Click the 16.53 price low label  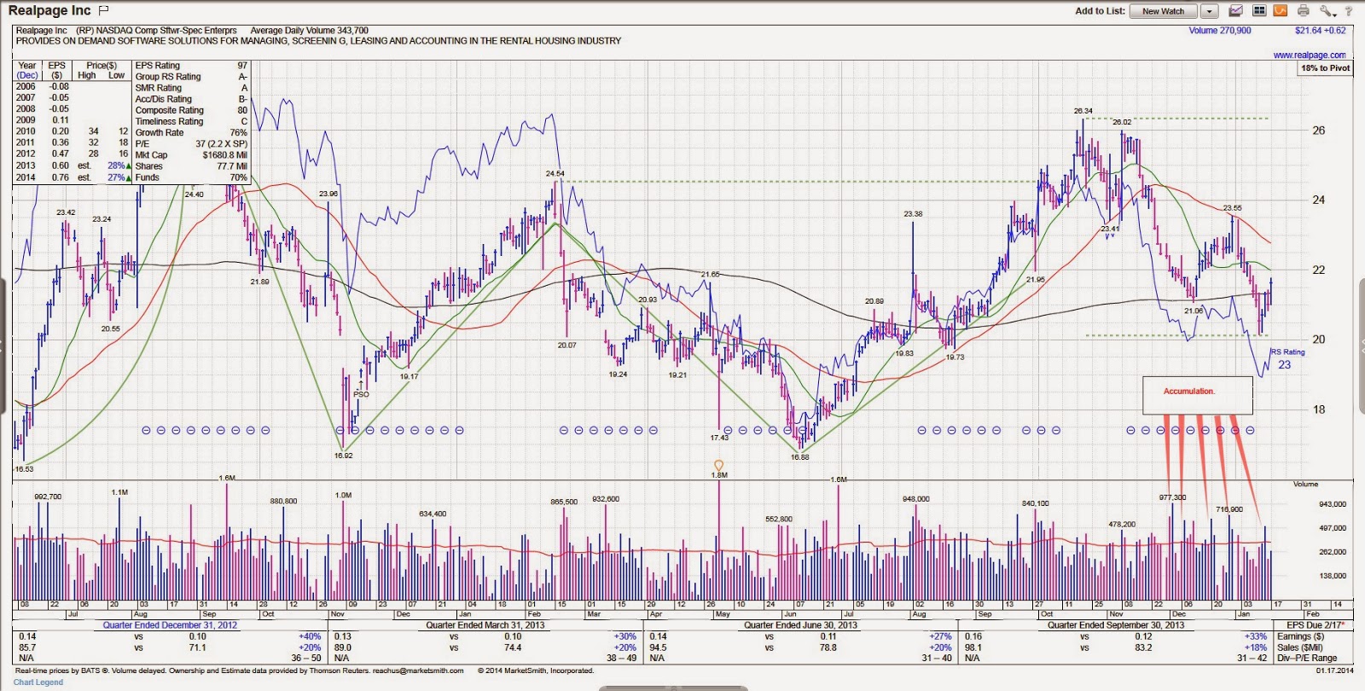pos(24,469)
